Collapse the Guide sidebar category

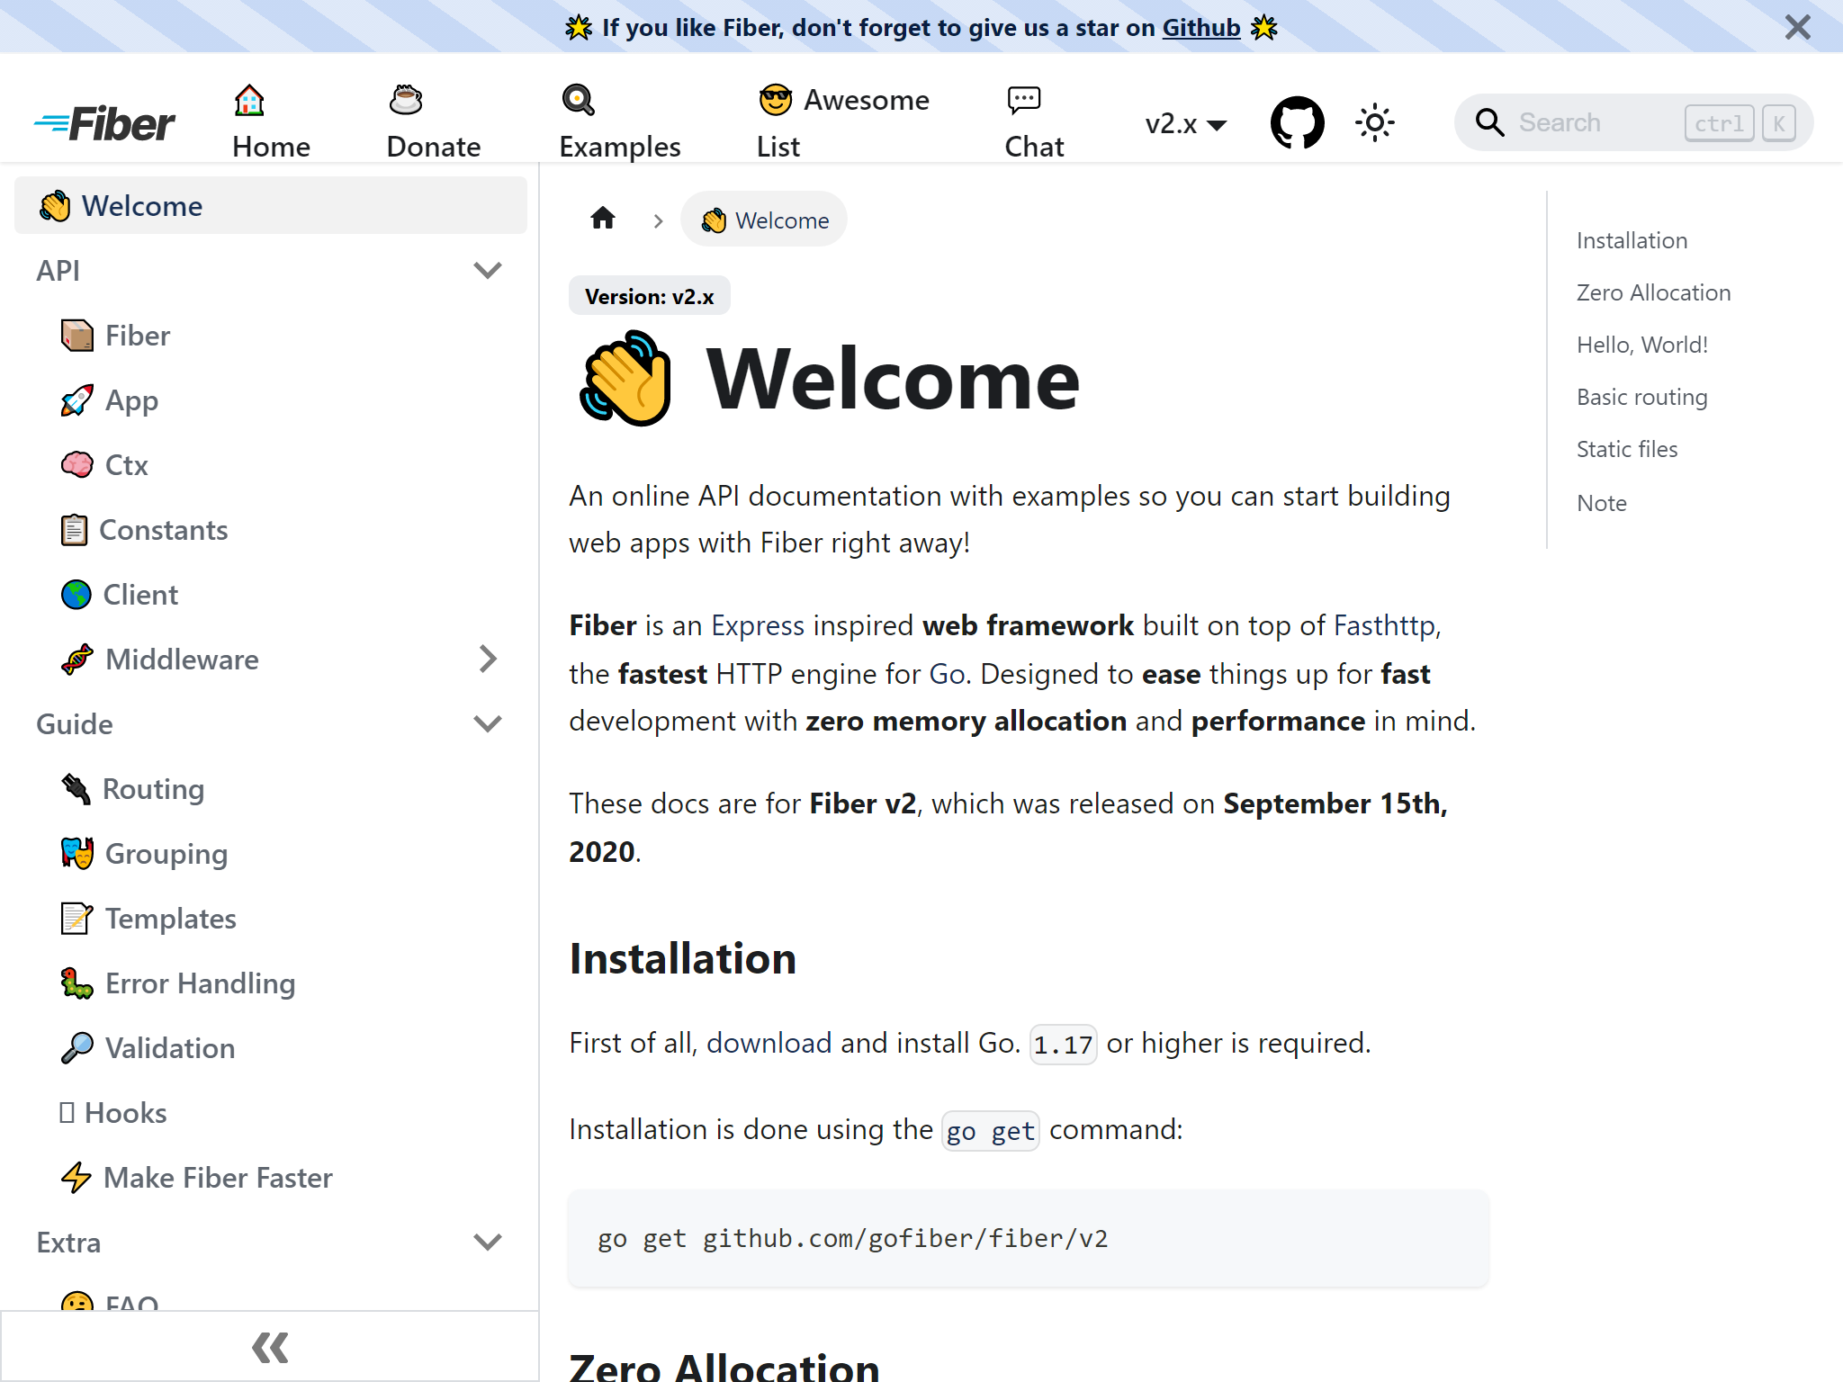click(x=487, y=724)
